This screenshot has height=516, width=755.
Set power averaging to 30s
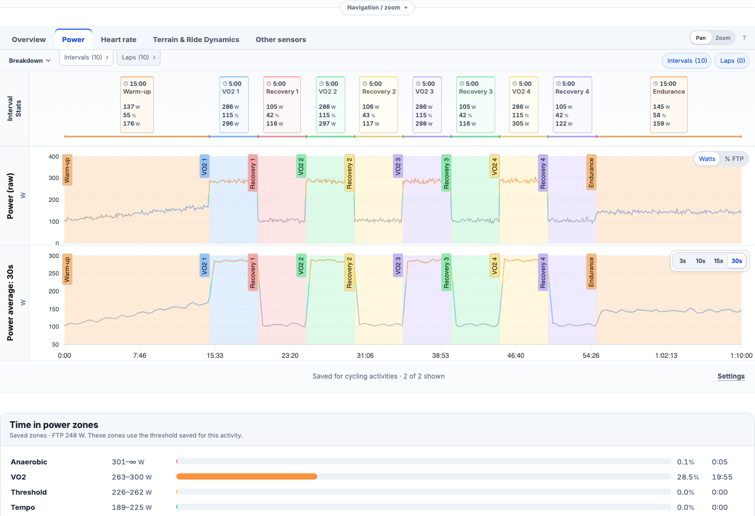pos(736,261)
